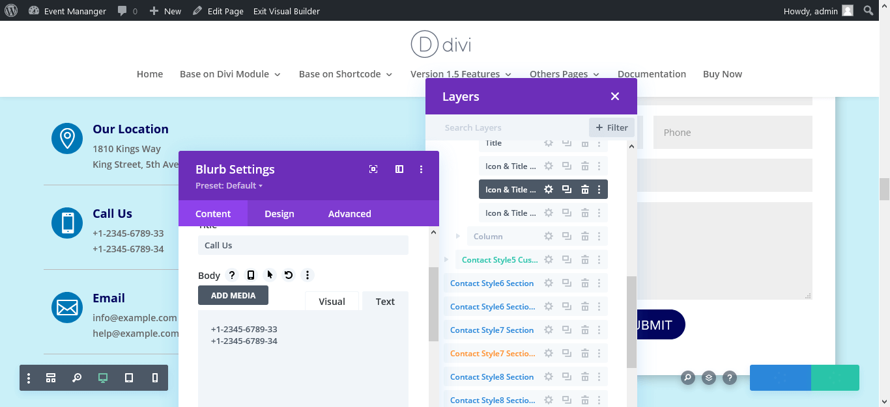
Task: Expand Base on Shortcode menu
Action: click(x=345, y=74)
